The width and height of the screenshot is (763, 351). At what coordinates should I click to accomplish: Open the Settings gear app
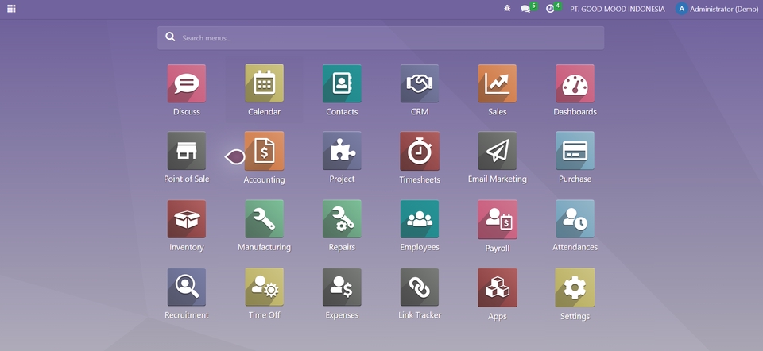click(575, 287)
